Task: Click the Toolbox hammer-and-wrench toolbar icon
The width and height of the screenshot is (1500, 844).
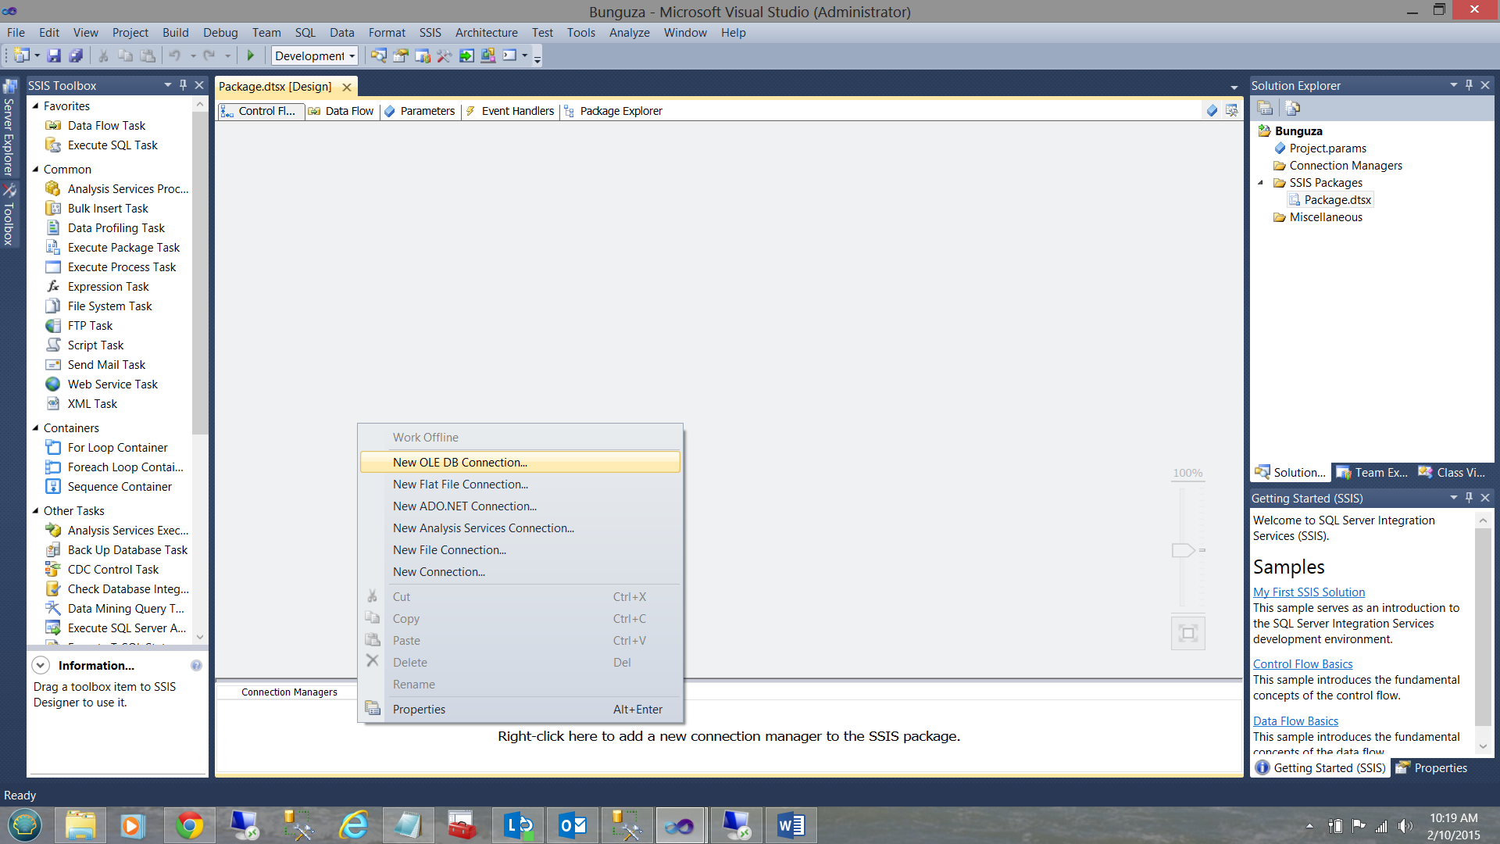Action: (x=444, y=55)
